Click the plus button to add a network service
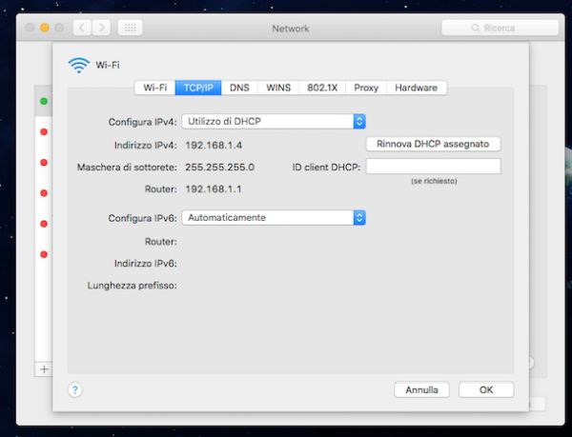 click(x=43, y=368)
